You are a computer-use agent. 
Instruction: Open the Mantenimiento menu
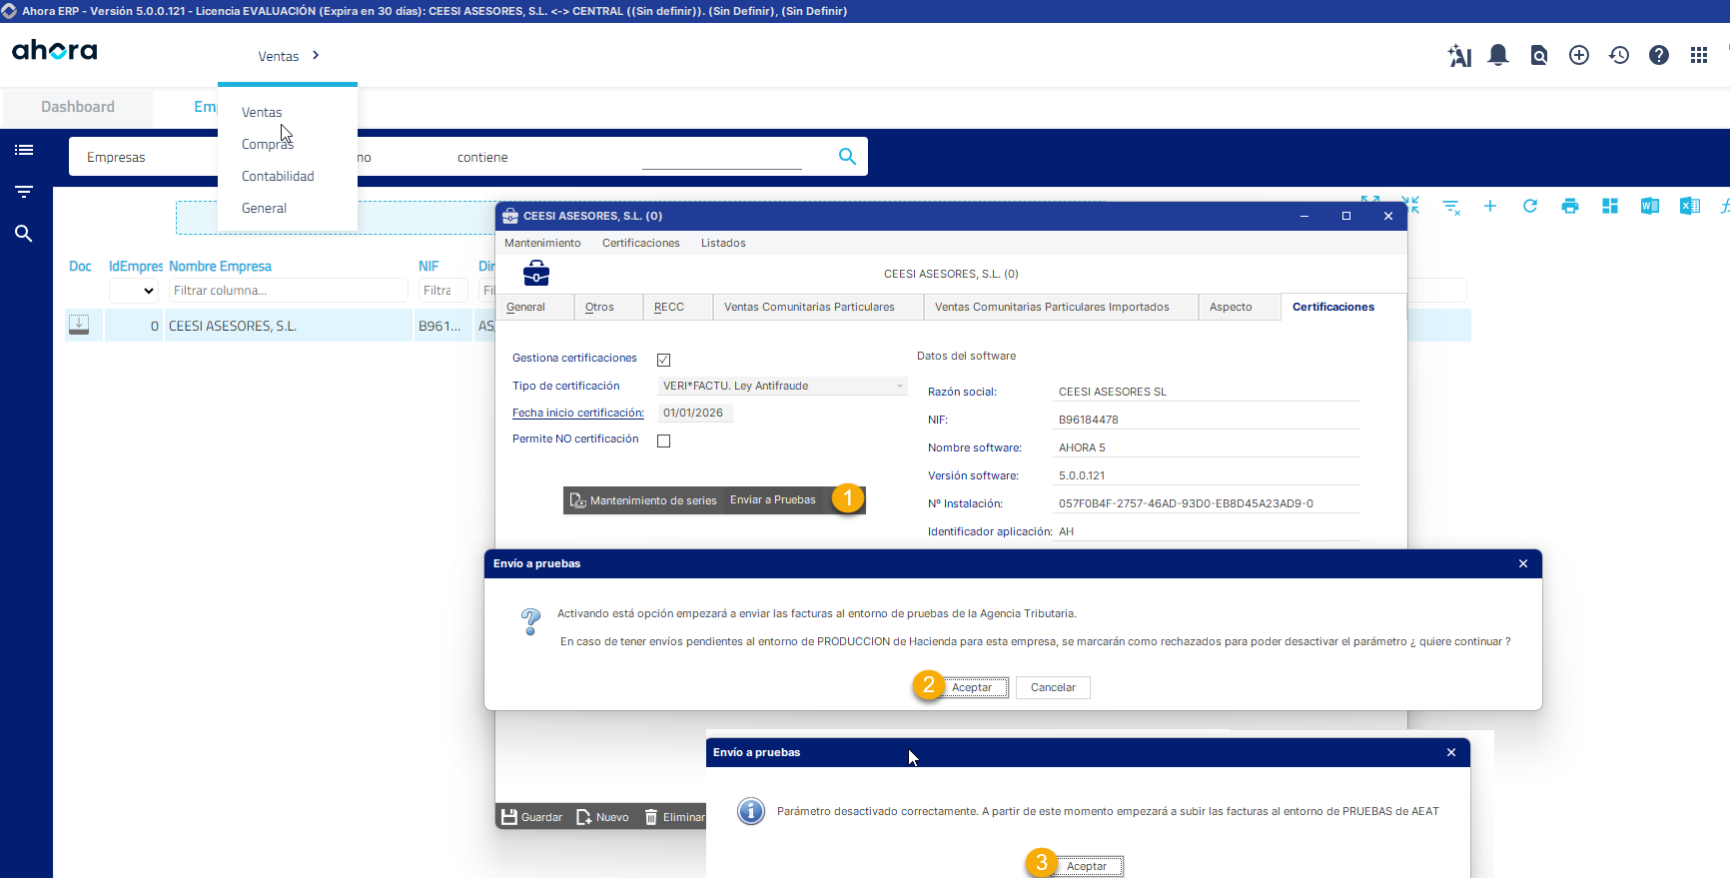542,243
